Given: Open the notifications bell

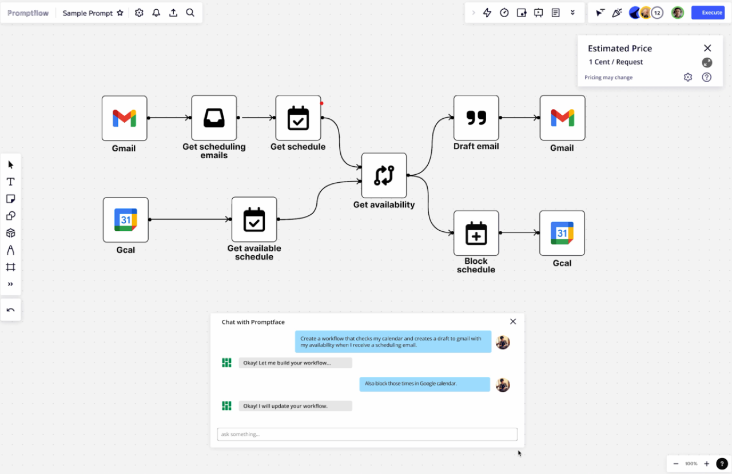Looking at the screenshot, I should [156, 13].
